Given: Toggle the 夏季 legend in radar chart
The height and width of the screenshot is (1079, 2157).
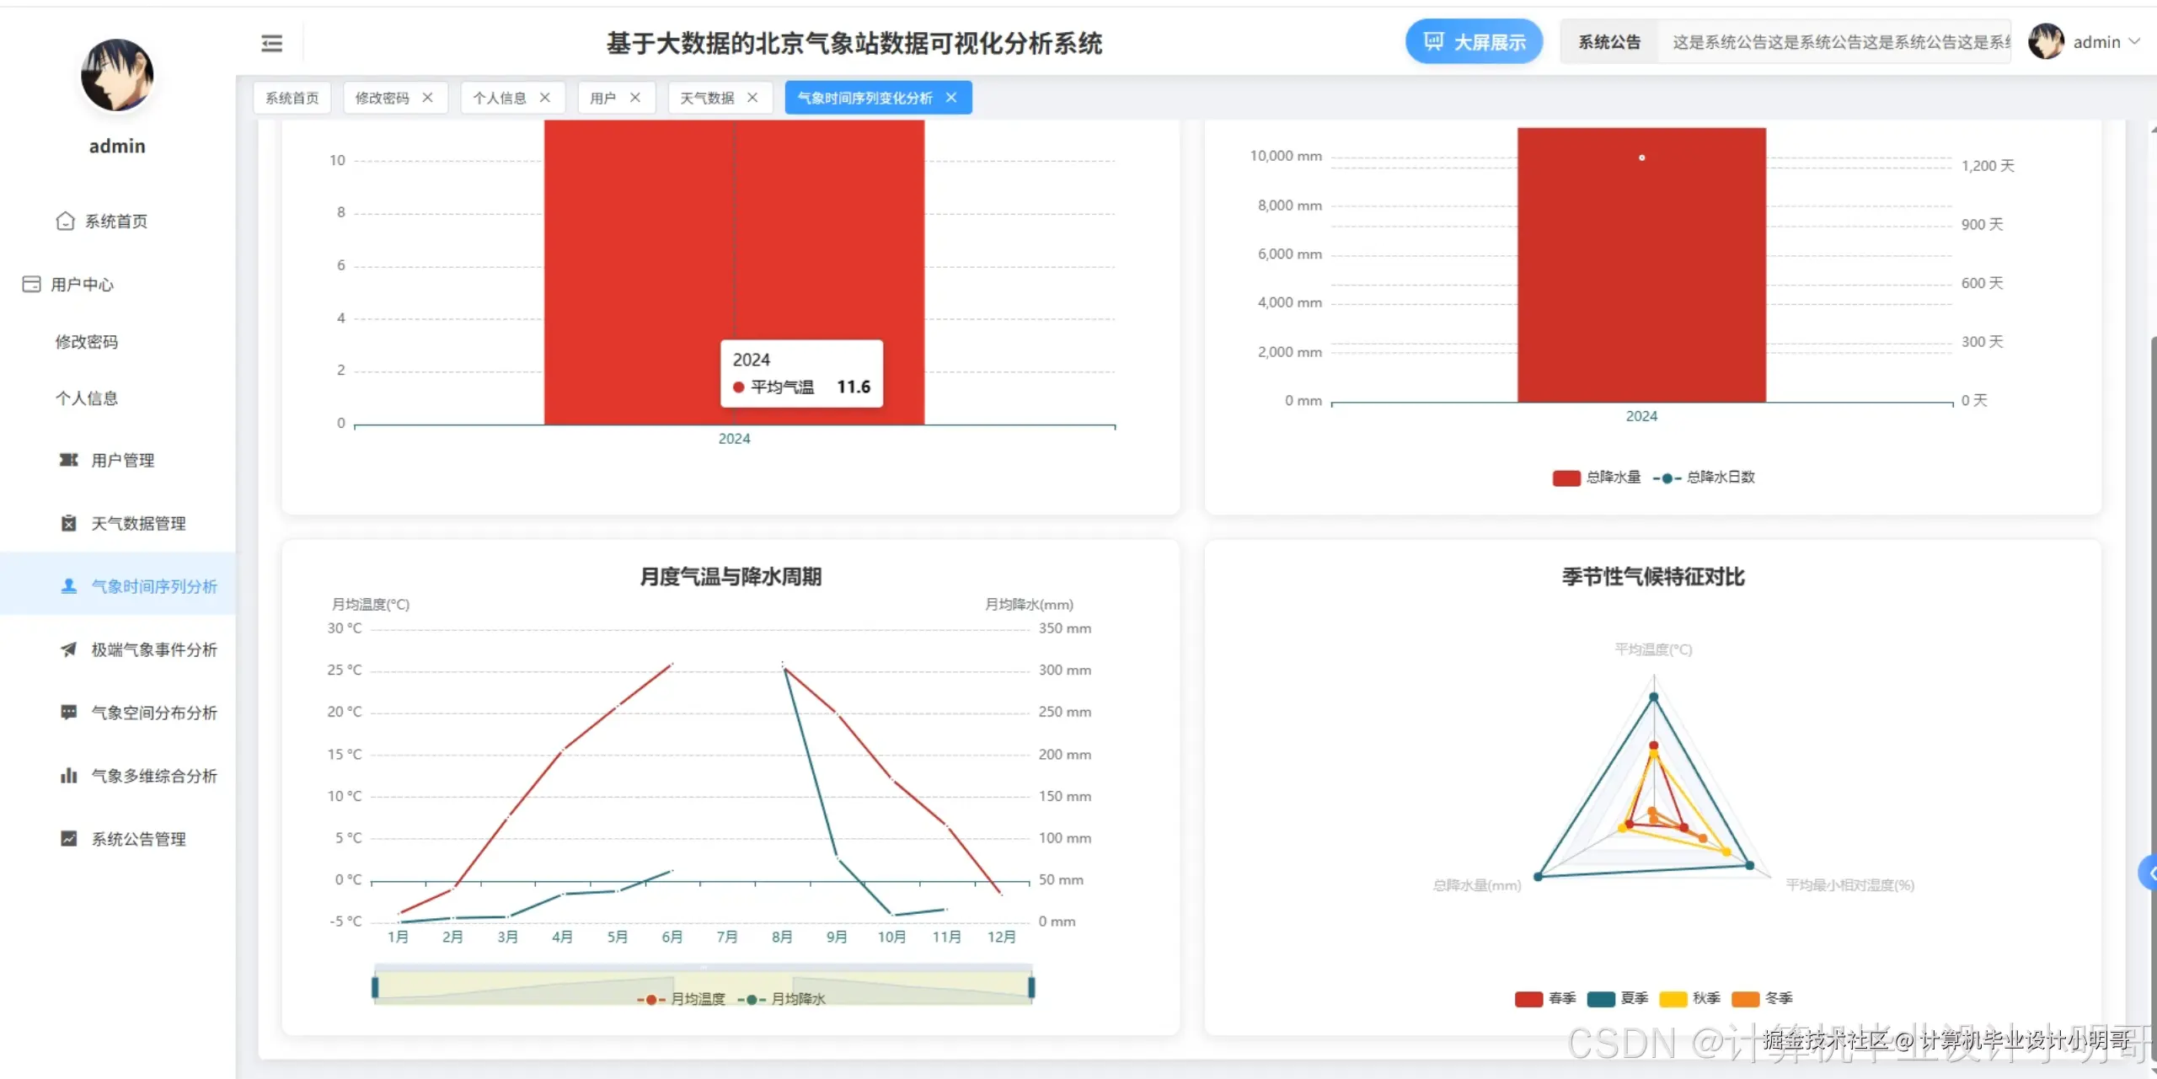Looking at the screenshot, I should 1619,998.
